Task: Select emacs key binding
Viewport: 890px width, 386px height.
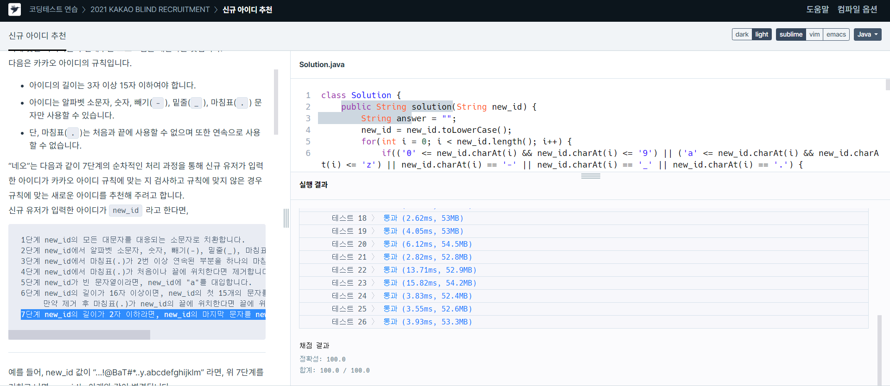Action: [x=836, y=34]
